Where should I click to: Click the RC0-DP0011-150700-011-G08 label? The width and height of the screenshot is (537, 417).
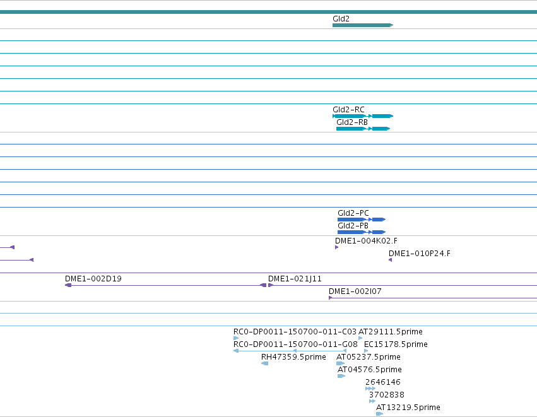tap(295, 344)
